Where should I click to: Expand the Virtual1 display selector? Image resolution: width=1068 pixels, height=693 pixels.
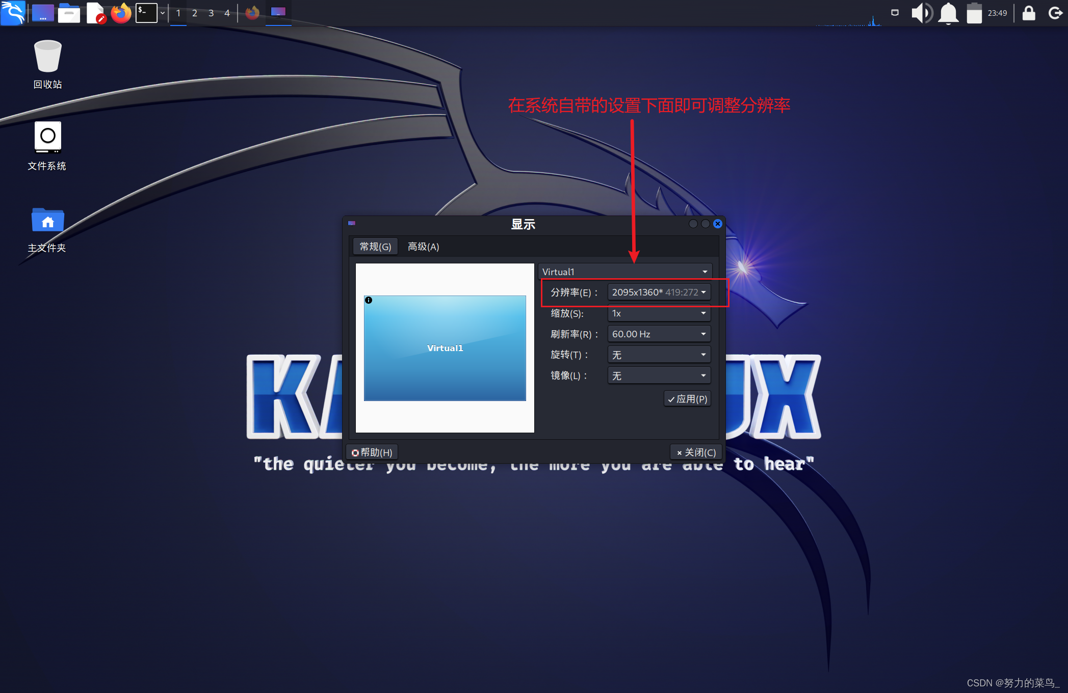point(624,272)
